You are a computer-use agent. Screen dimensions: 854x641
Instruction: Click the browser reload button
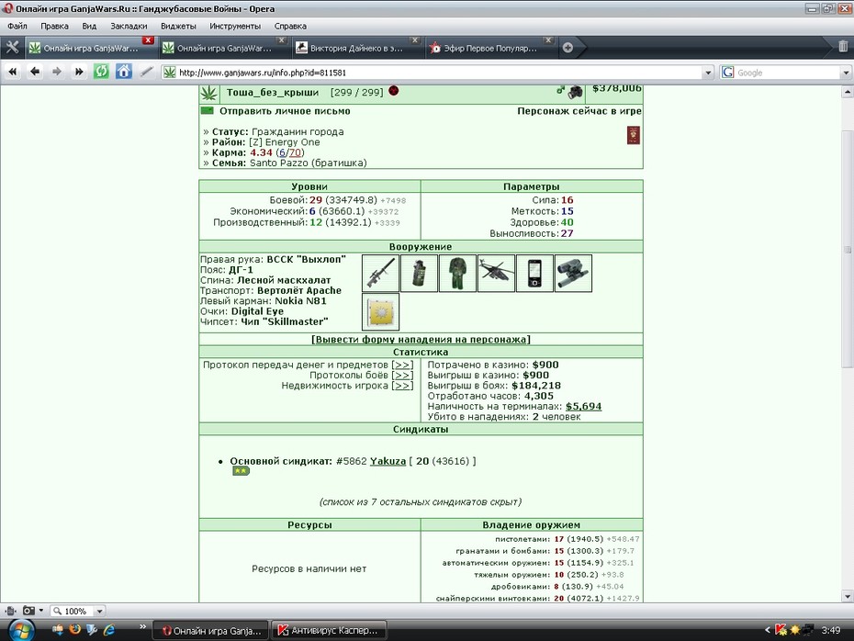101,72
